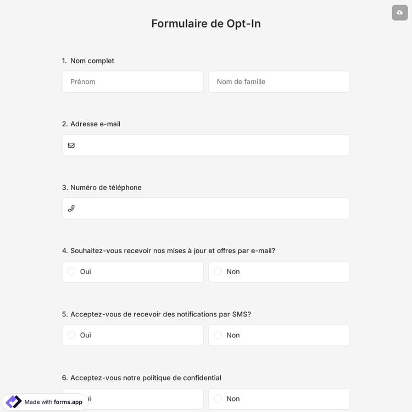Focus the Nom de famille input field
412x412 pixels.
pos(279,82)
